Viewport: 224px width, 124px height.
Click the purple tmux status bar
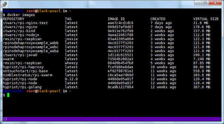coord(112,119)
